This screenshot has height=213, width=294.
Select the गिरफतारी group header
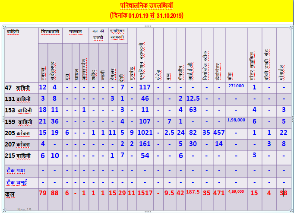click(50, 32)
